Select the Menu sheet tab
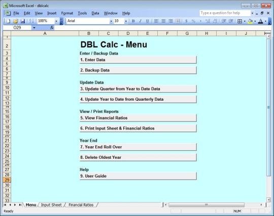The height and width of the screenshot is (216, 274). [31, 205]
